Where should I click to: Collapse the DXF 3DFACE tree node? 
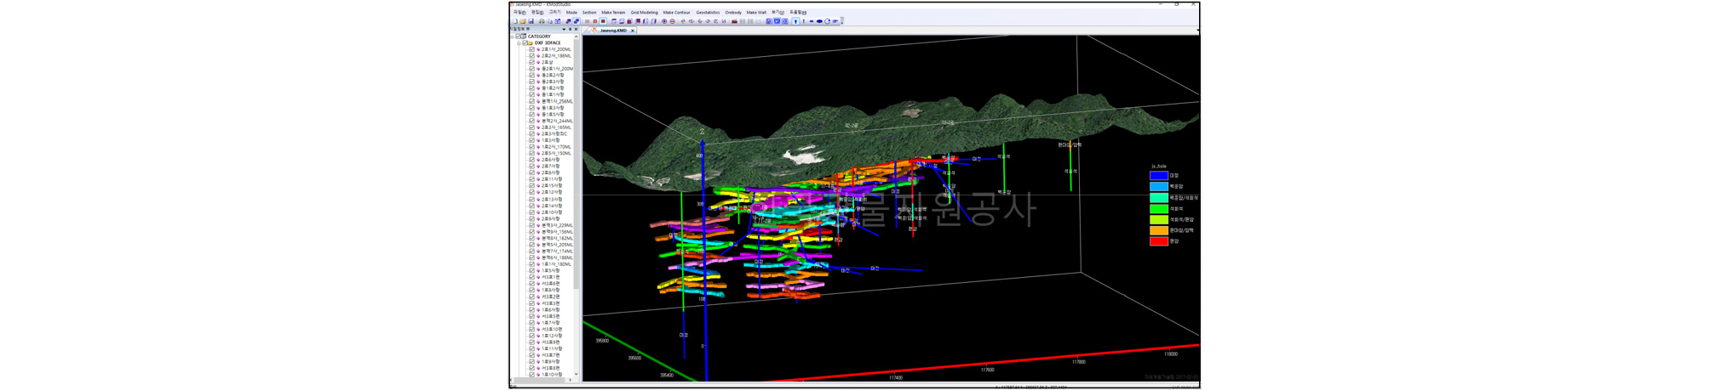coord(519,42)
